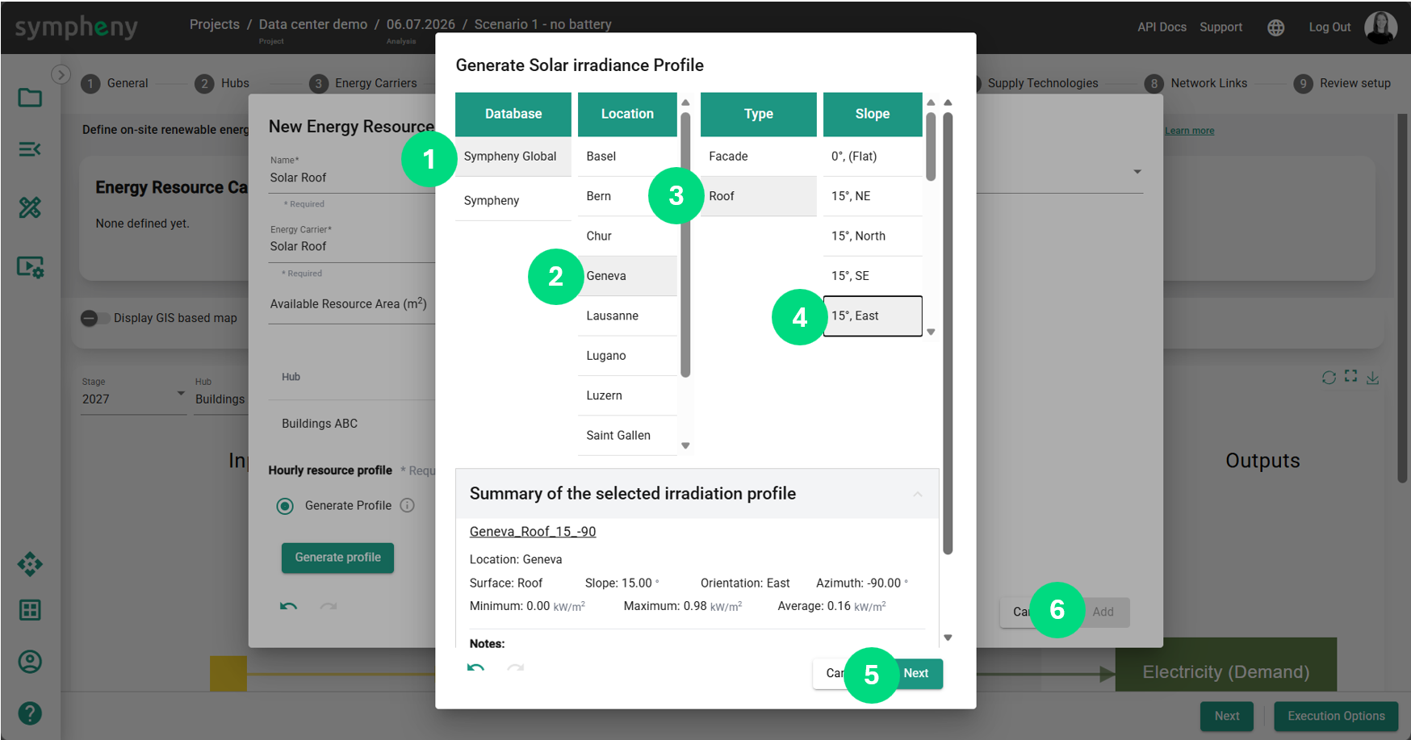Open the Stage 2027 dropdown
Screen dimensions: 1411x740
(133, 399)
